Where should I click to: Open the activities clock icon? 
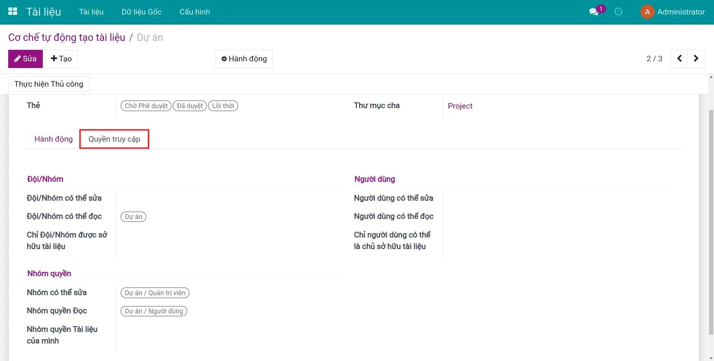618,12
